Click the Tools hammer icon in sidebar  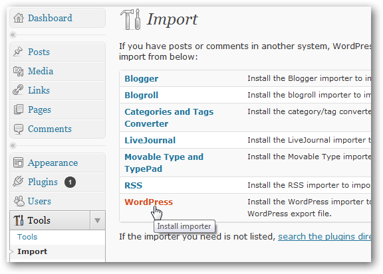click(19, 220)
